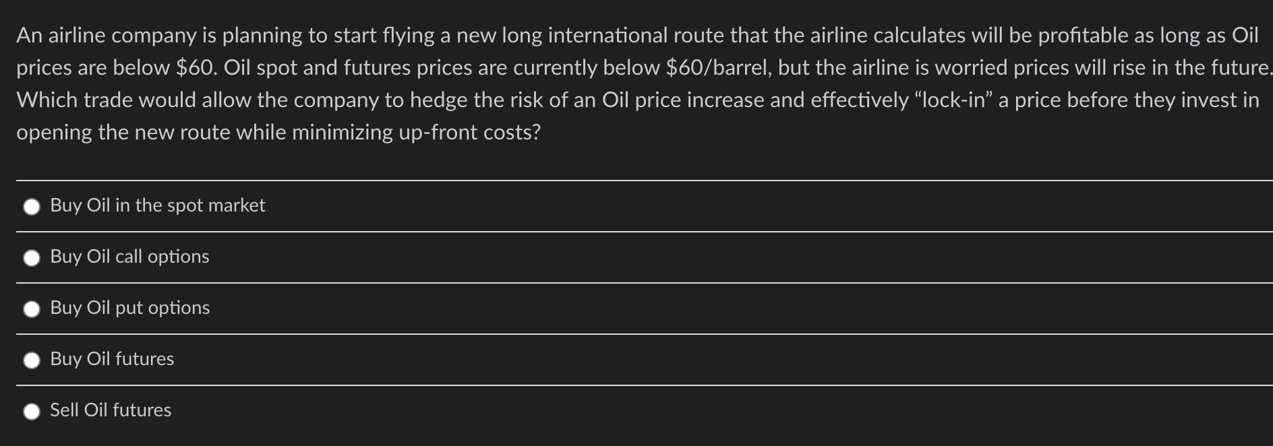Image resolution: width=1273 pixels, height=446 pixels.
Task: Click the 'Buy Oil call options' answer label
Action: click(x=130, y=257)
